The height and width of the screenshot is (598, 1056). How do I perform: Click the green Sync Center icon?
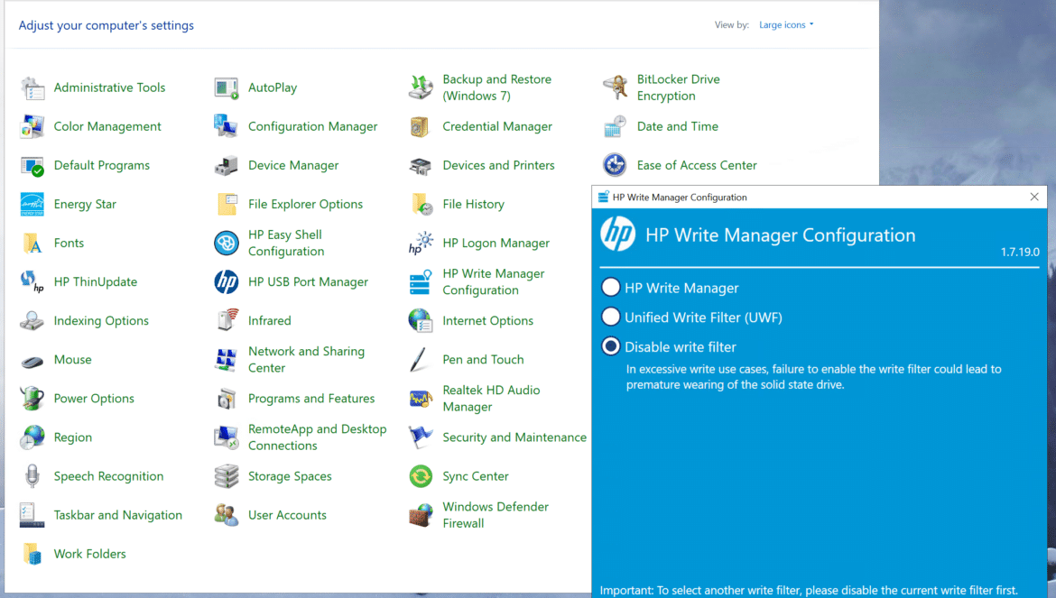tap(421, 476)
